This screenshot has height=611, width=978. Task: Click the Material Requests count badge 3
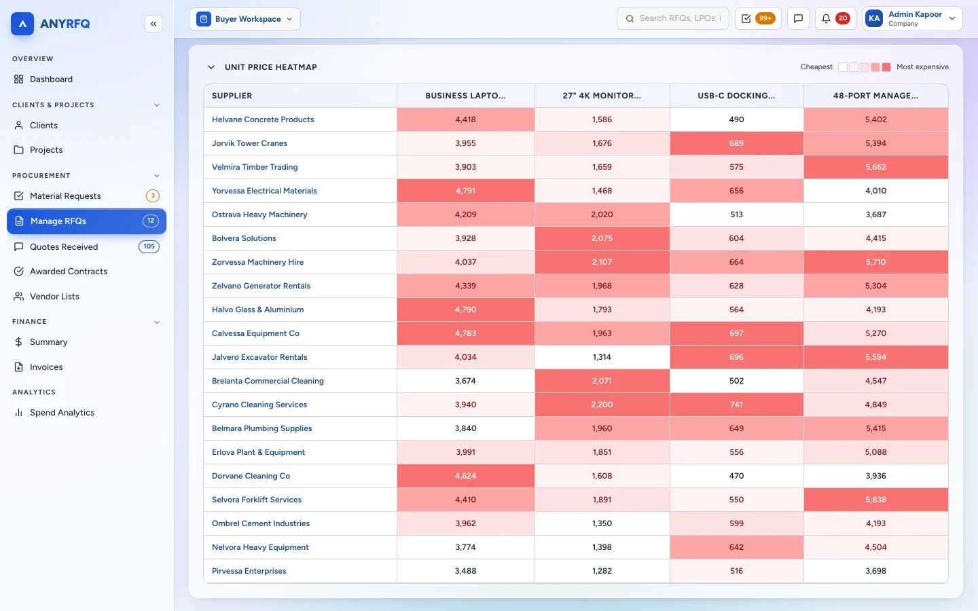pos(153,196)
